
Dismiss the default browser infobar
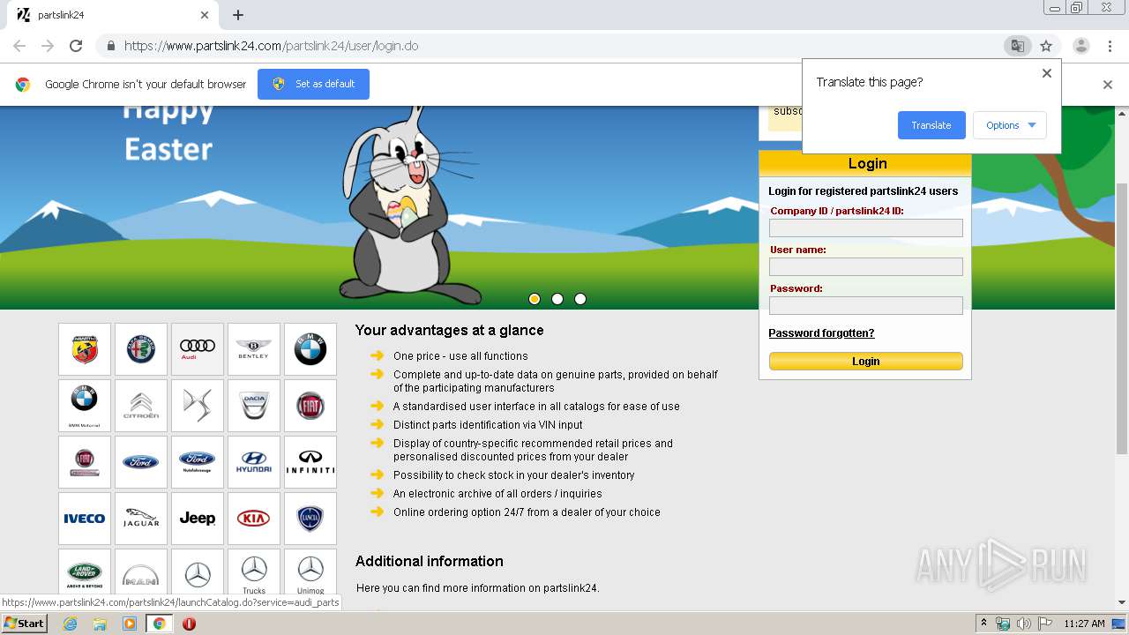(1108, 85)
